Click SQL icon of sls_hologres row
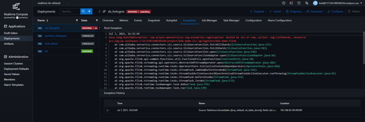Image resolution: width=365 pixels, height=122 pixels. 40,28
